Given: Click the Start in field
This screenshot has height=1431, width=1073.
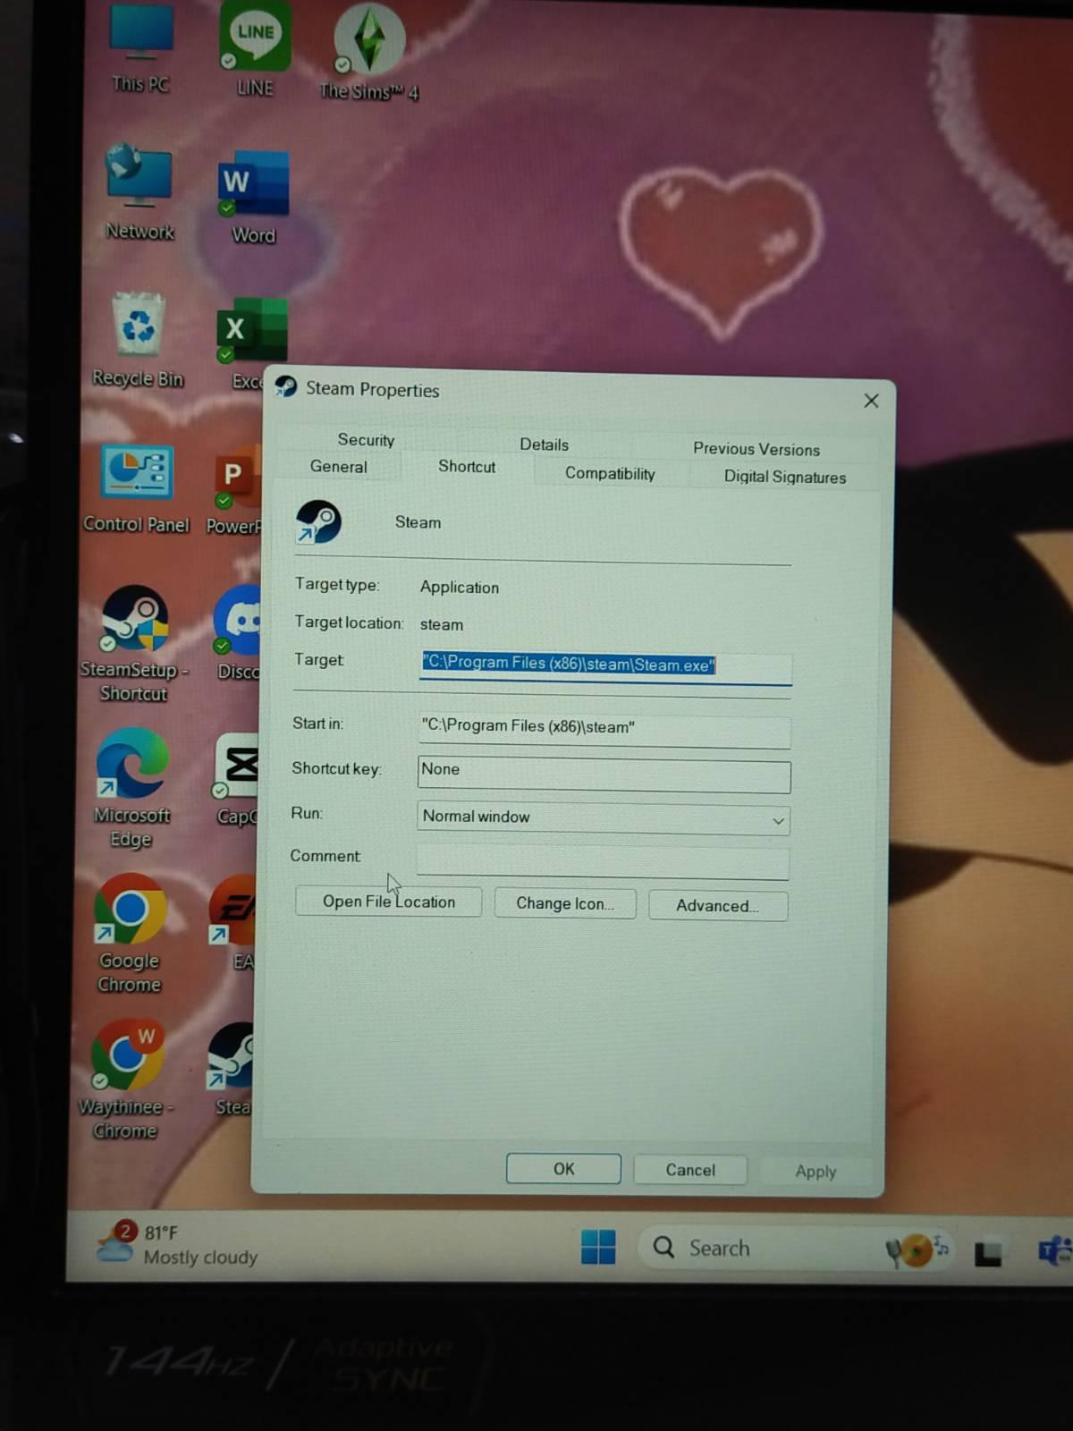Looking at the screenshot, I should (604, 729).
